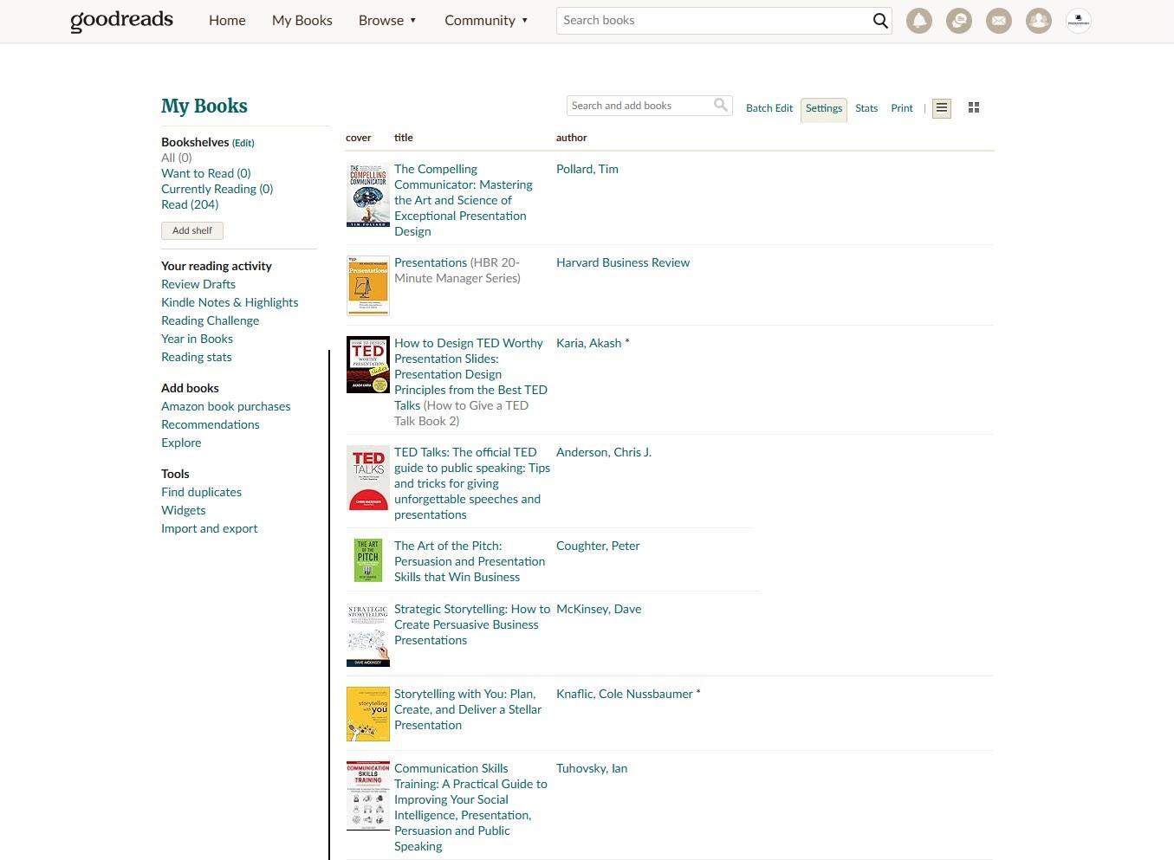Click the Goodreads logo
The height and width of the screenshot is (860, 1174).
(x=121, y=20)
